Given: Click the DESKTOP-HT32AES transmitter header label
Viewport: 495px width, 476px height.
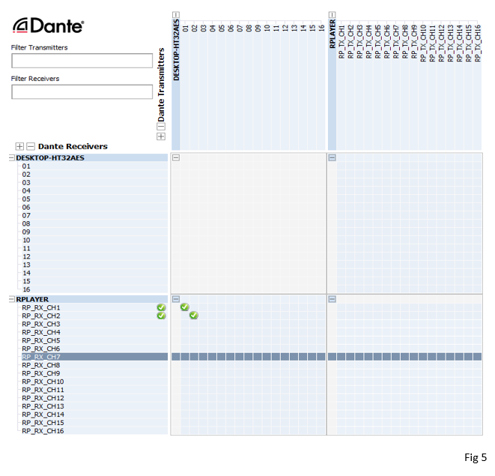Looking at the screenshot, I should 176,51.
